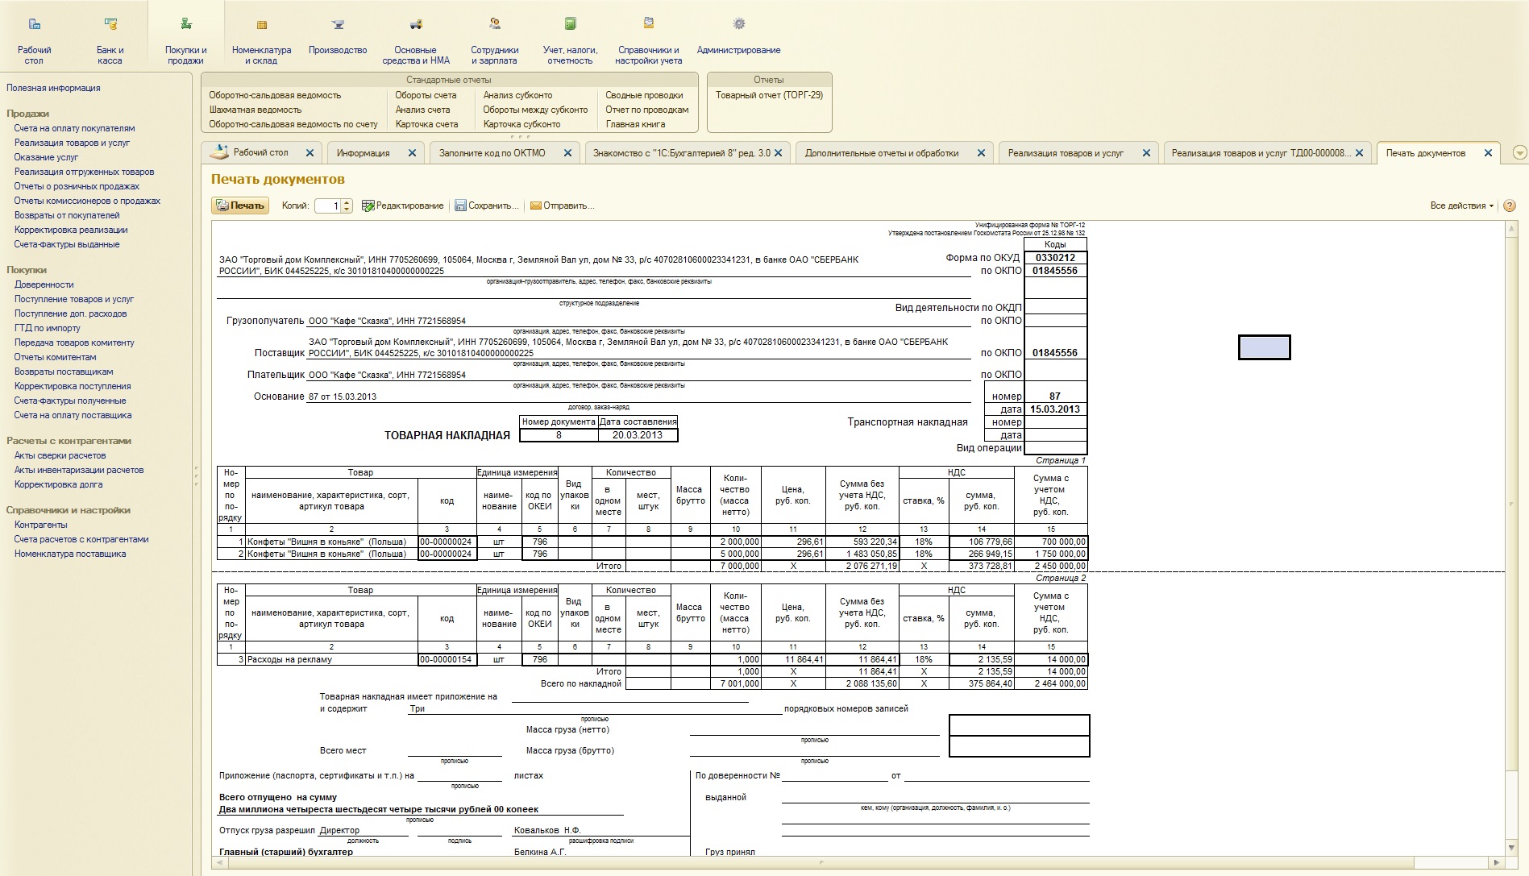Open the Рабочий стол section icon
This screenshot has width=1529, height=876.
(34, 24)
